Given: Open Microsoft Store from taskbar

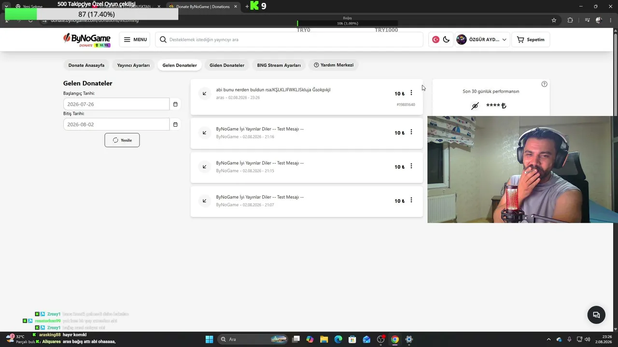Looking at the screenshot, I should (352, 339).
